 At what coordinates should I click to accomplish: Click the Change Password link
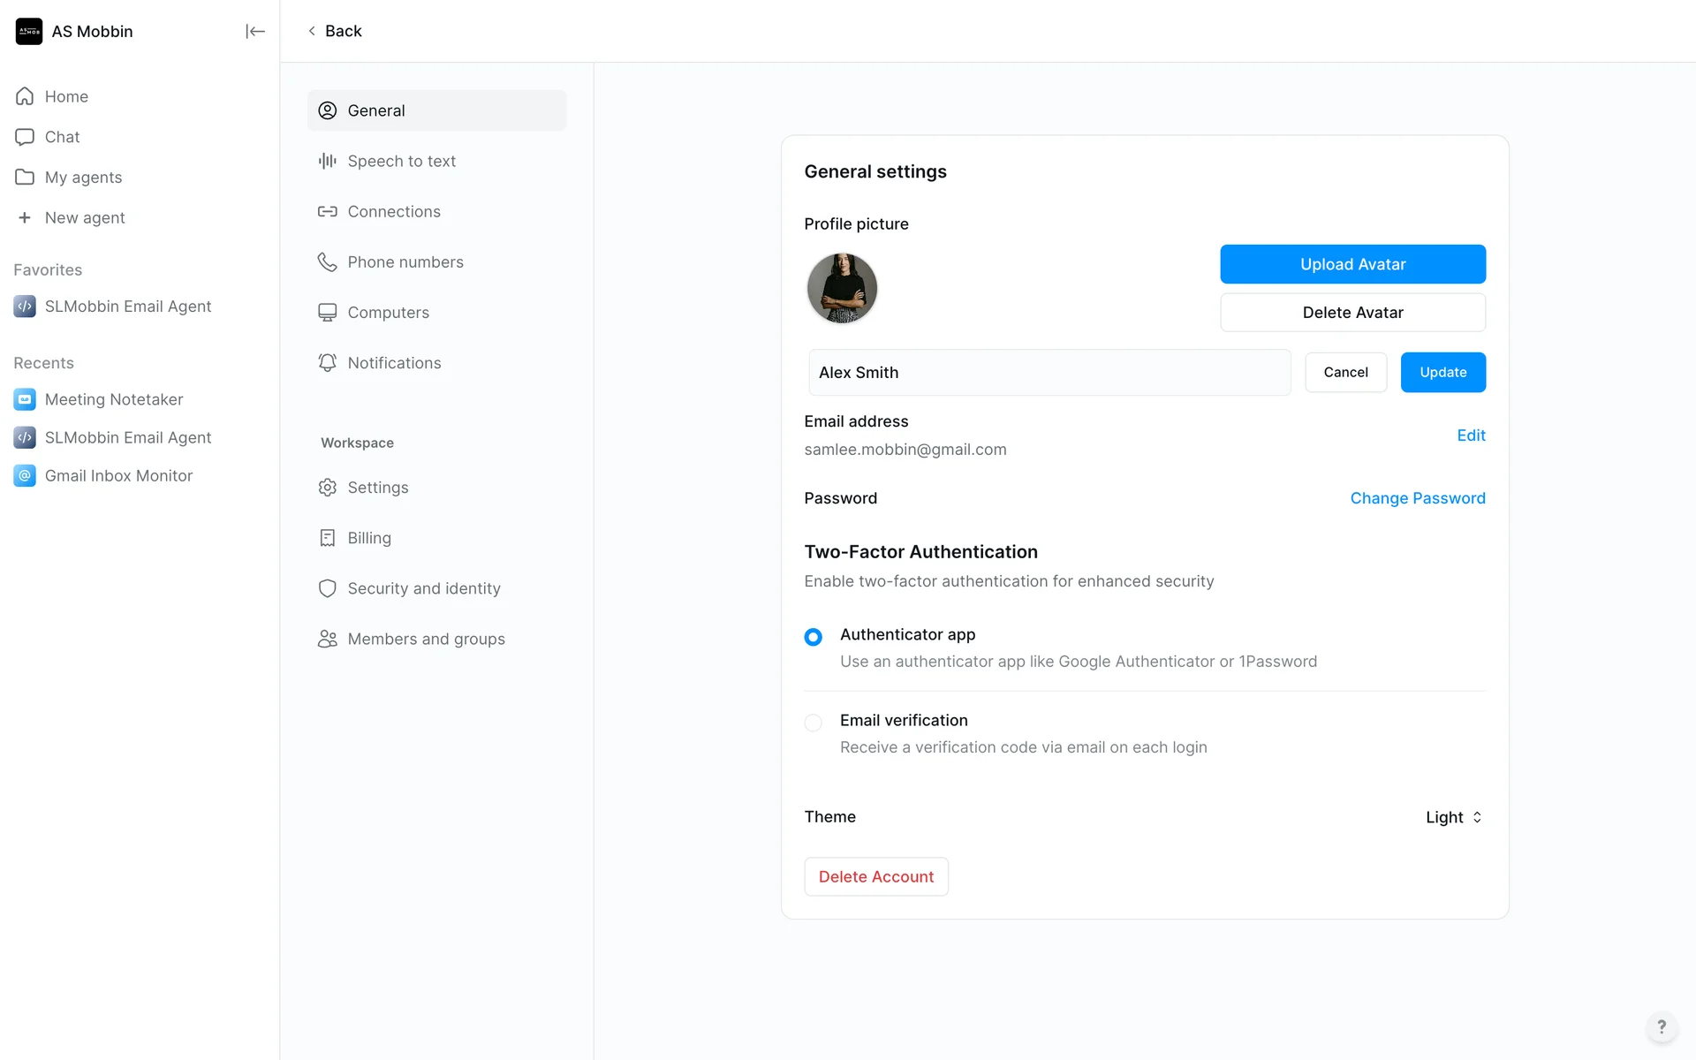pyautogui.click(x=1417, y=498)
